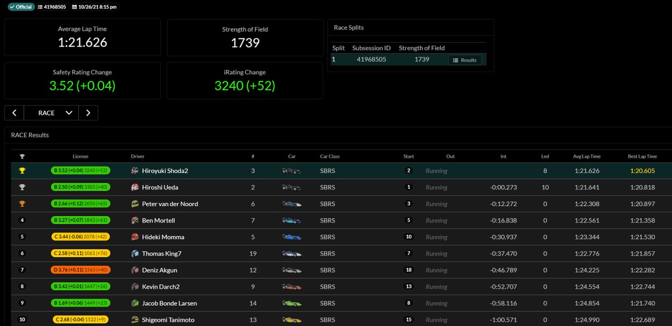Screen dimensions: 672x326
Task: Click Running status in Thomas King7 row
Action: click(x=436, y=254)
